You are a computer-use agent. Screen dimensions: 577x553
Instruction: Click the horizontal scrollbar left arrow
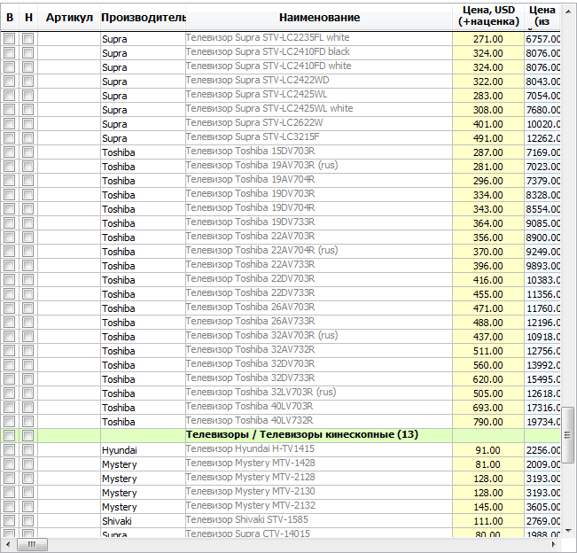tap(8, 544)
